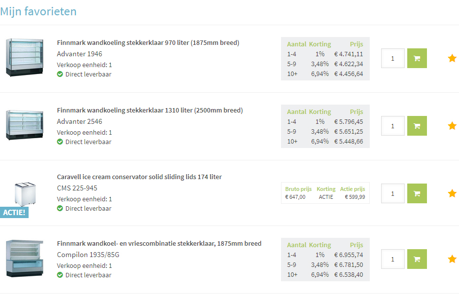Click the Advanter 2546 product thumbnail

(x=25, y=125)
